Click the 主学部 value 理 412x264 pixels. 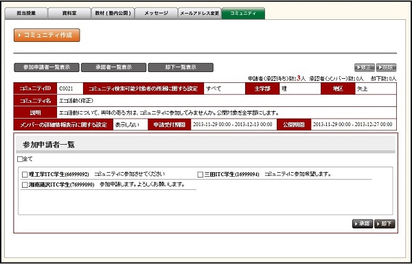[284, 88]
